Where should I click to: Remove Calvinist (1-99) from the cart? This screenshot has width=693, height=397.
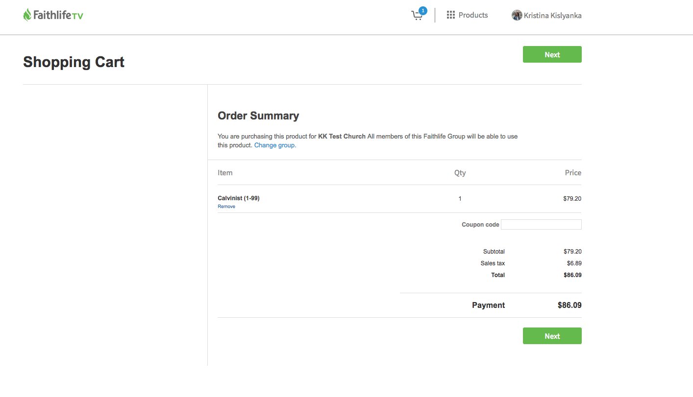[x=226, y=207]
